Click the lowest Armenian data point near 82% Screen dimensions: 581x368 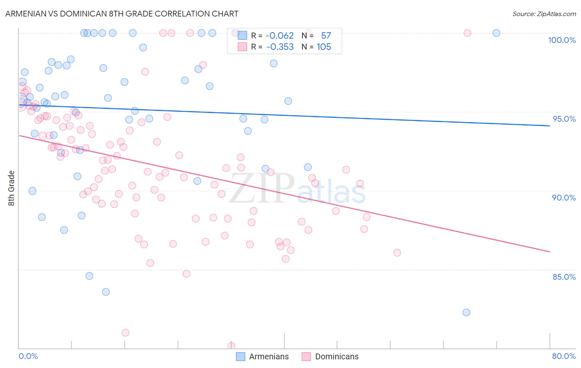[466, 312]
